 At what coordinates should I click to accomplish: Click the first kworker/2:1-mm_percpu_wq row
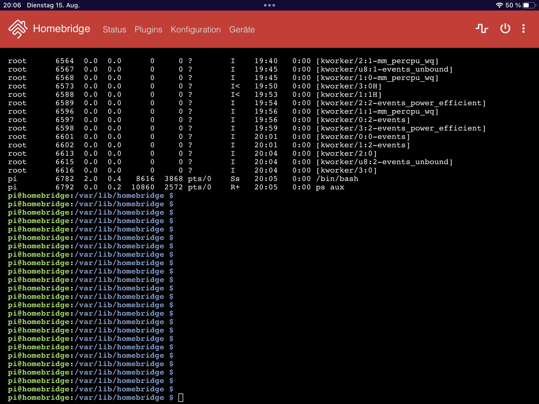point(377,61)
